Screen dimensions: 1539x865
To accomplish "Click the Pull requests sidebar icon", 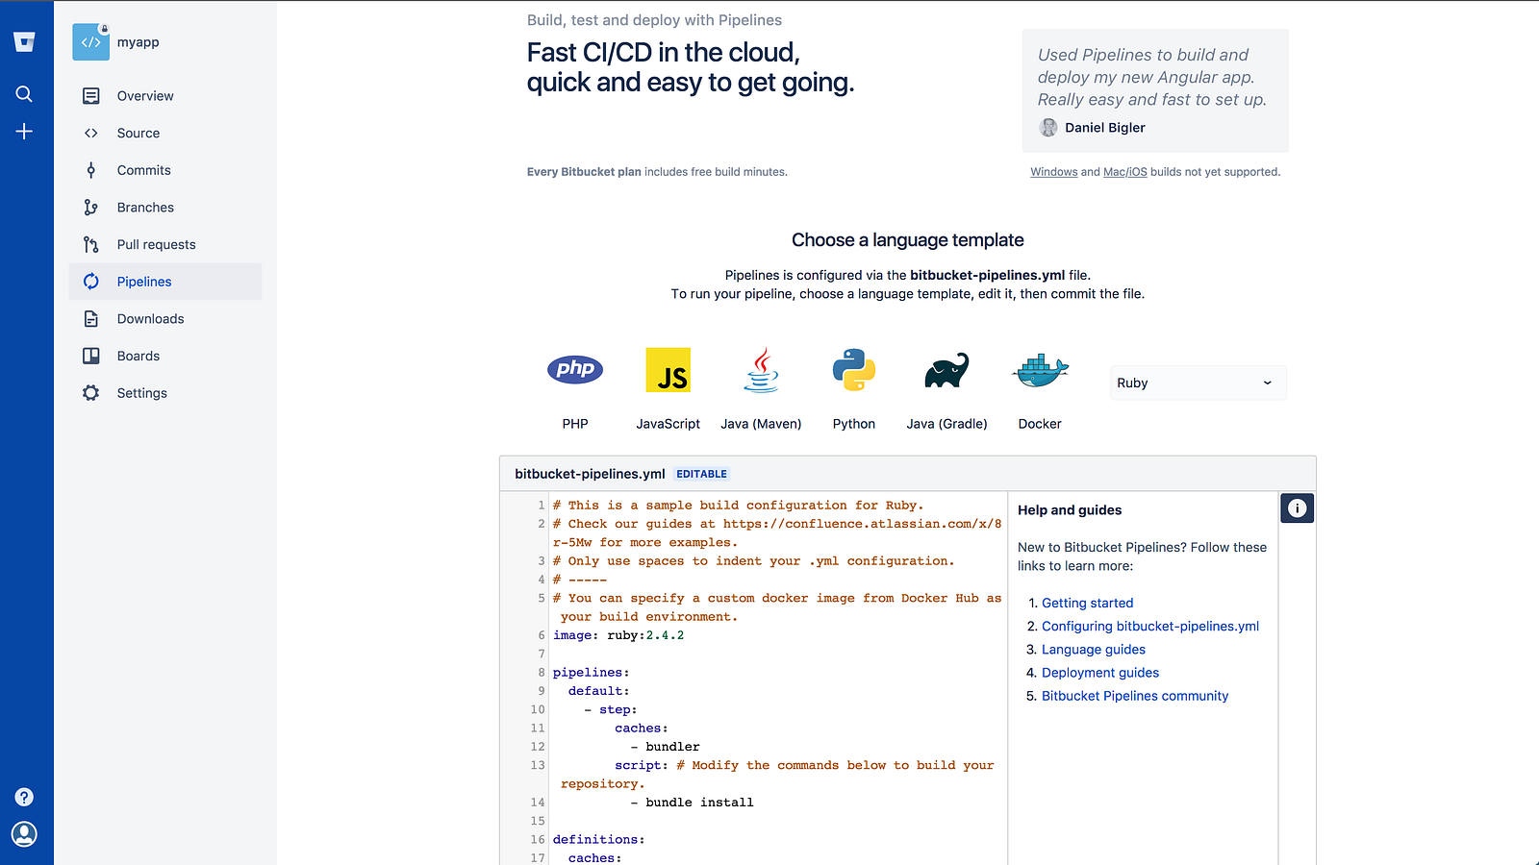I will (91, 245).
